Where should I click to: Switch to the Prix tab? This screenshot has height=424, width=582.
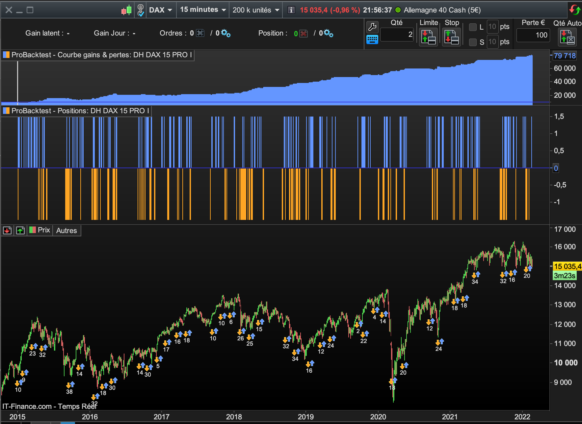pos(40,230)
